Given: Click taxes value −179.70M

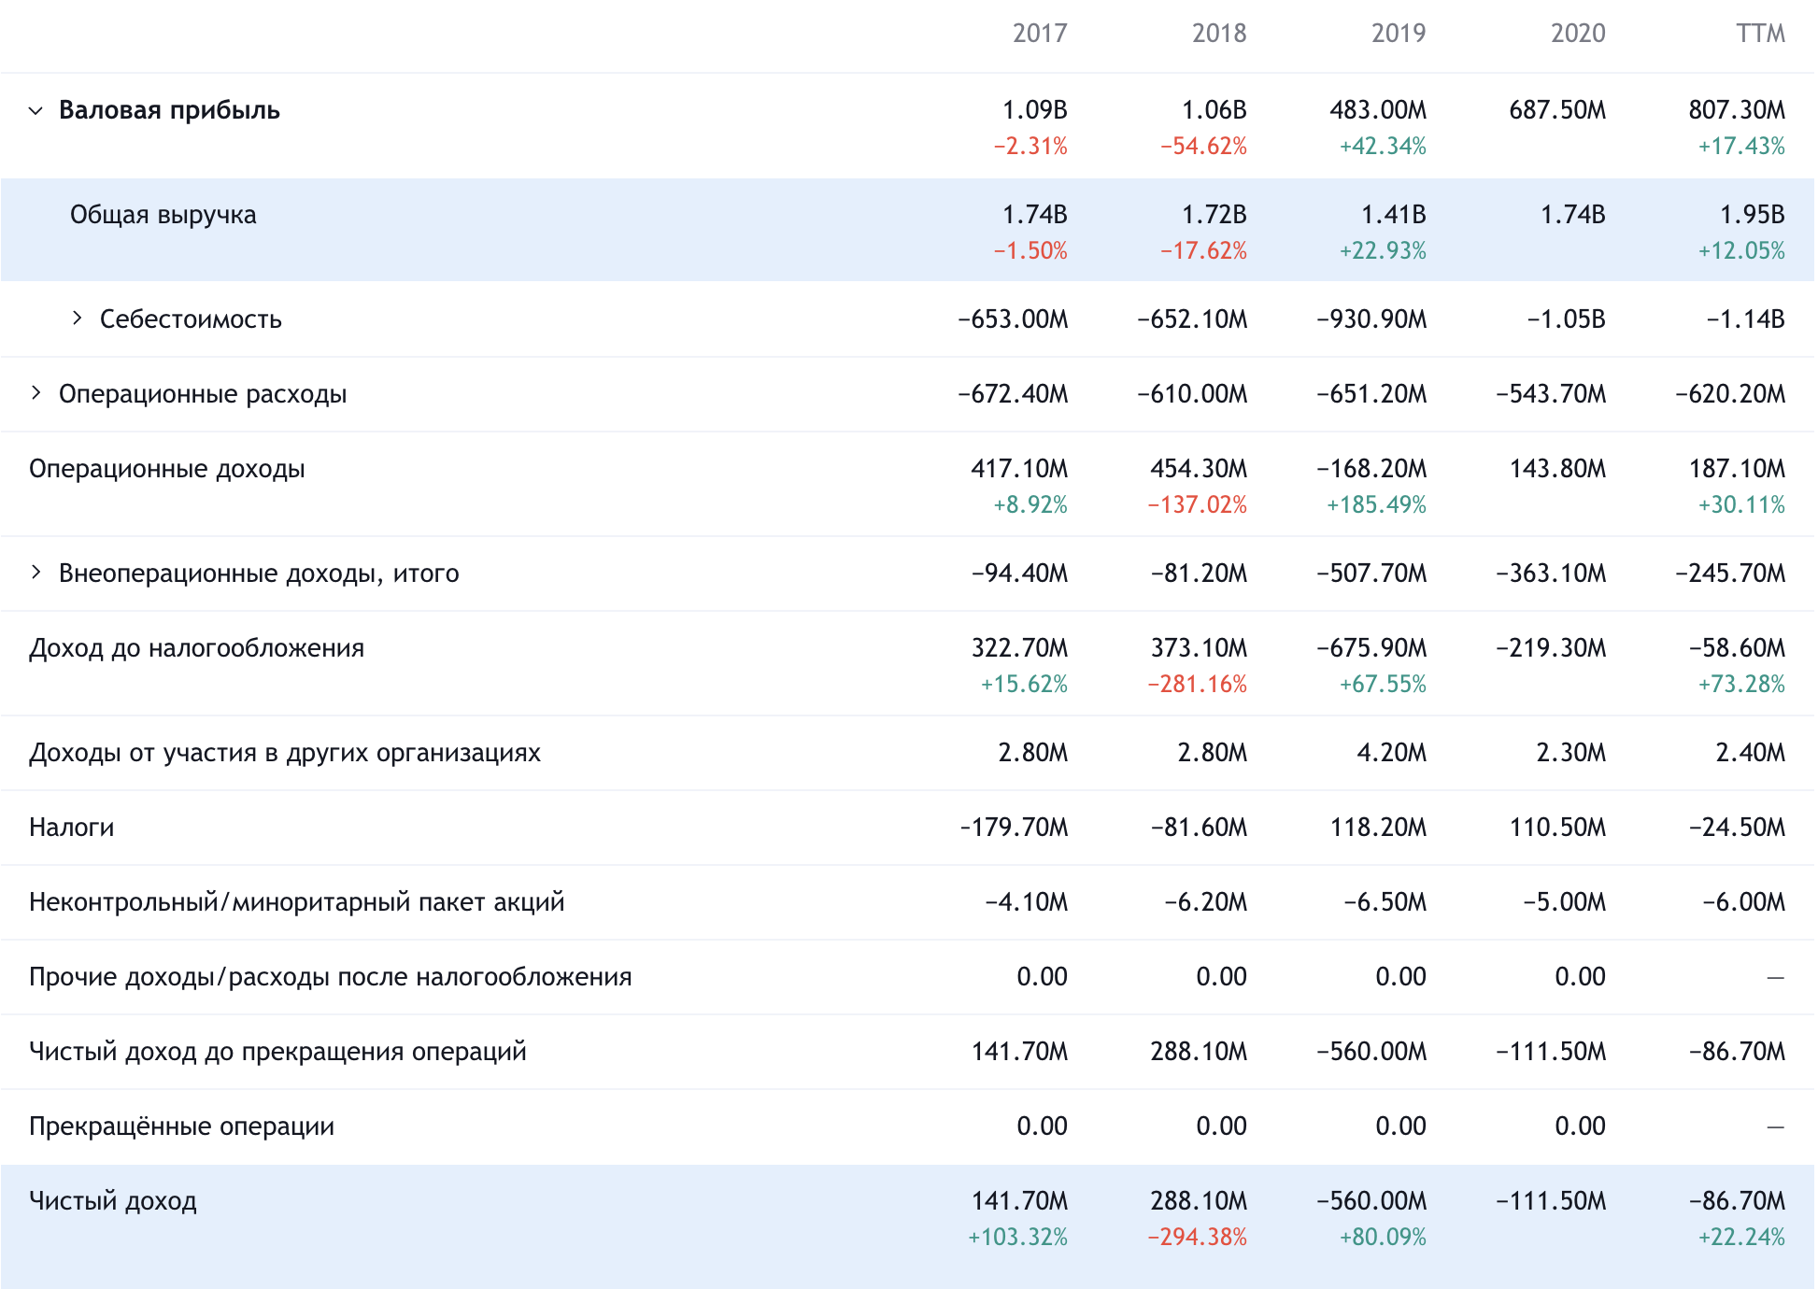Looking at the screenshot, I should pyautogui.click(x=1014, y=828).
